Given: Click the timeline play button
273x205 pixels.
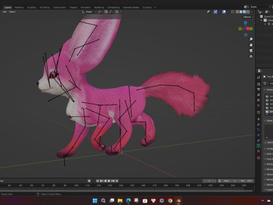Looking at the screenshot, I should coord(109,181).
